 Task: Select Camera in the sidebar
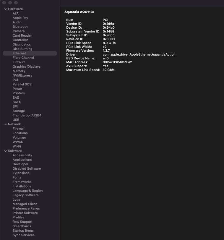[x=19, y=31]
